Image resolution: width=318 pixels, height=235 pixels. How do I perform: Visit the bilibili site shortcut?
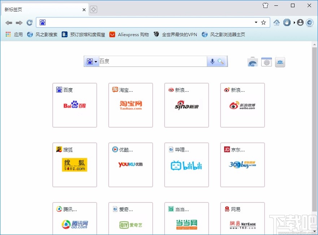pyautogui.click(x=186, y=165)
